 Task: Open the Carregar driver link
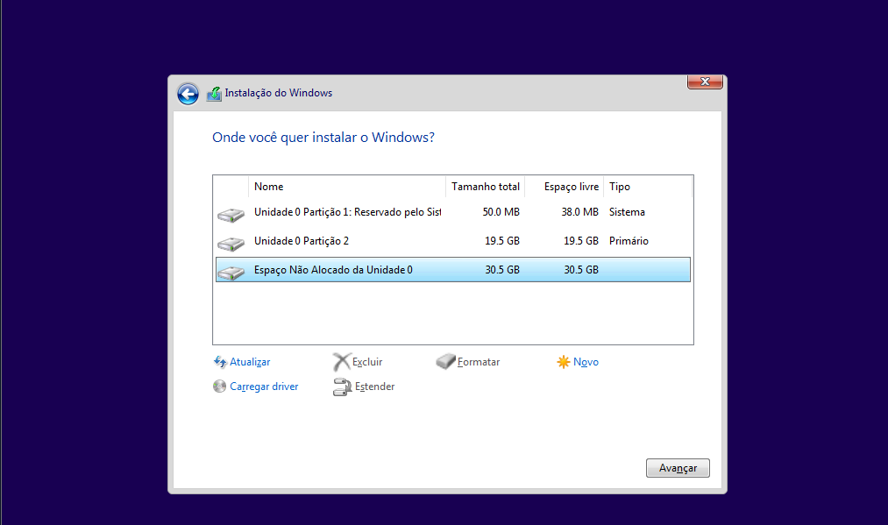[264, 387]
